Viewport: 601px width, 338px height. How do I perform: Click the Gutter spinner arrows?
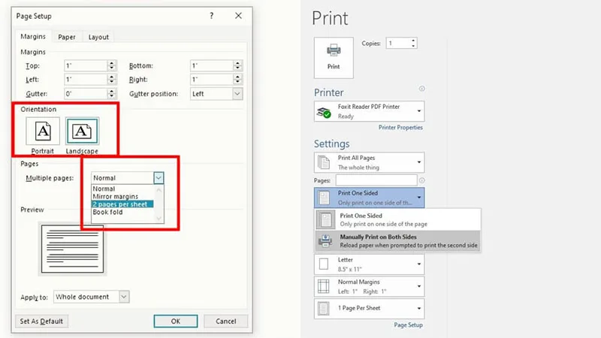pyautogui.click(x=111, y=93)
